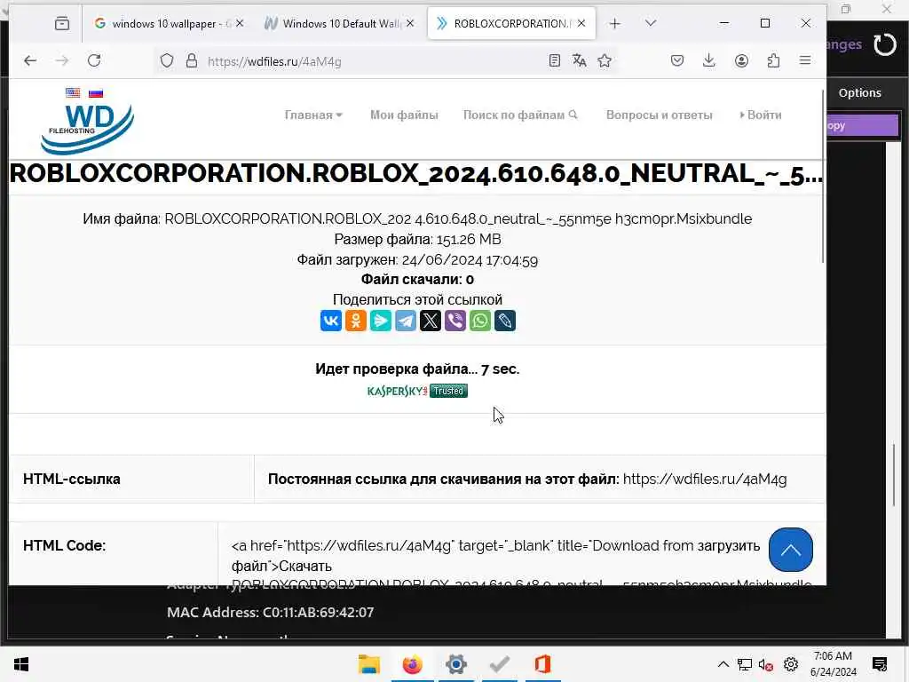This screenshot has height=682, width=909.
Task: Open File Explorer from the taskbar
Action: (x=369, y=664)
